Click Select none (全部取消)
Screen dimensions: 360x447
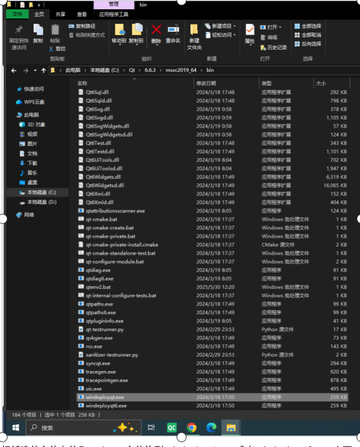(x=308, y=35)
